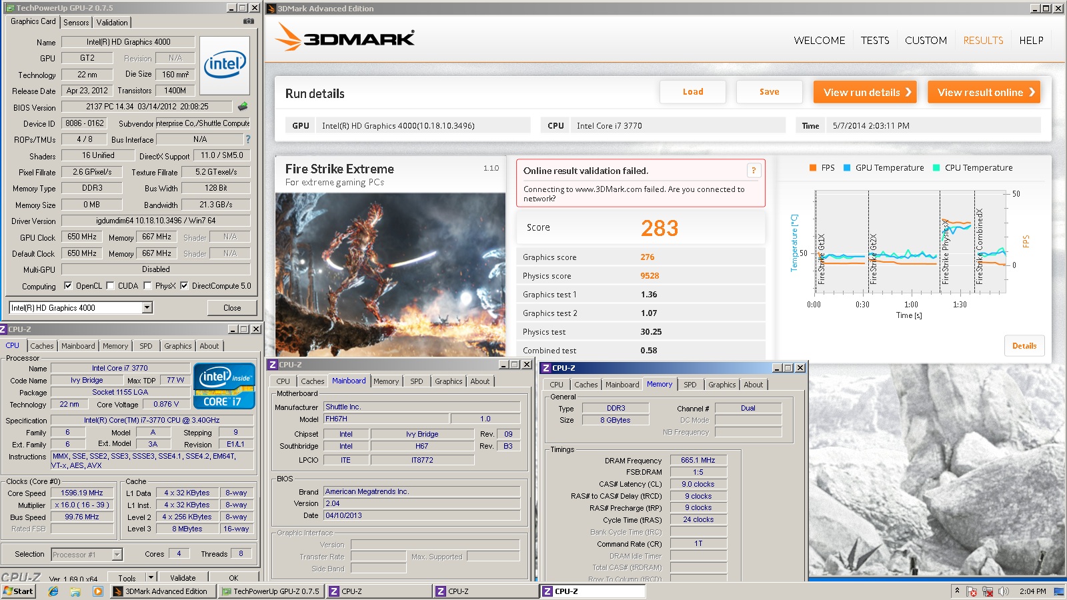Image resolution: width=1067 pixels, height=600 pixels.
Task: Toggle the DirectCompute 5.0 checkbox
Action: pyautogui.click(x=184, y=285)
